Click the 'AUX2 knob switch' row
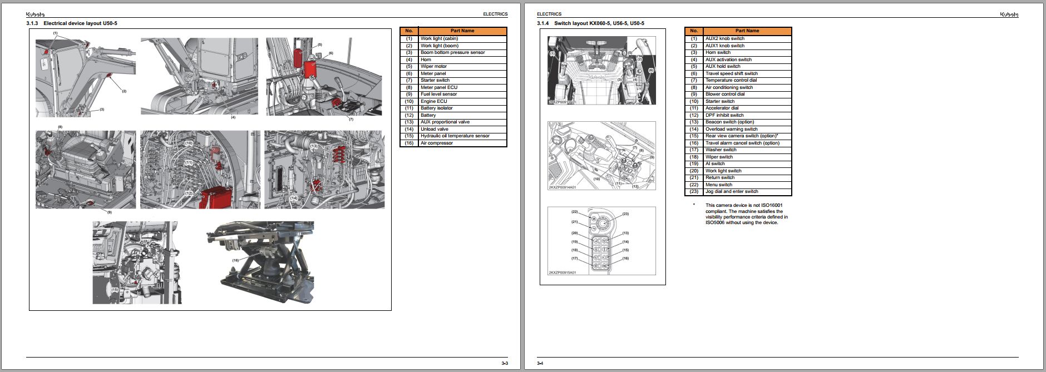Screen dimensions: 1046x372 click(738, 39)
